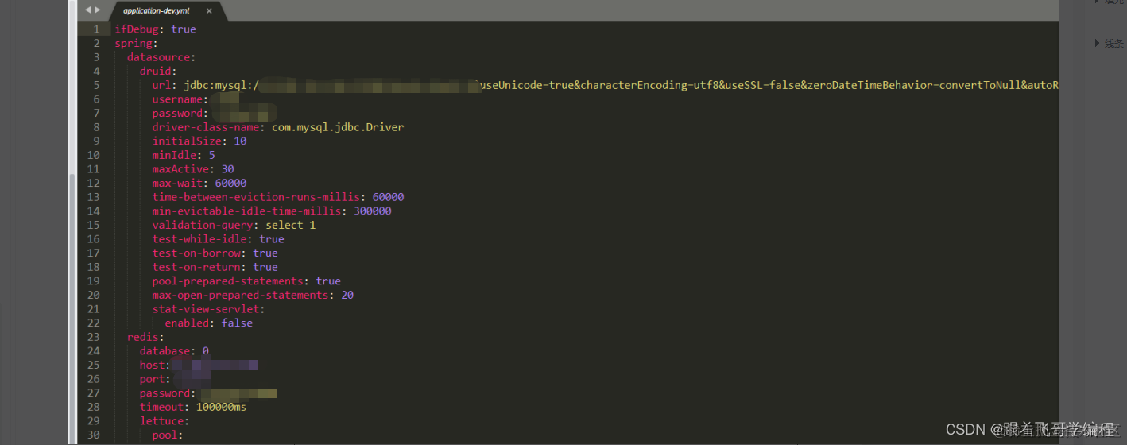Click 'test-while-idle' key
The width and height of the screenshot is (1127, 445).
[199, 239]
